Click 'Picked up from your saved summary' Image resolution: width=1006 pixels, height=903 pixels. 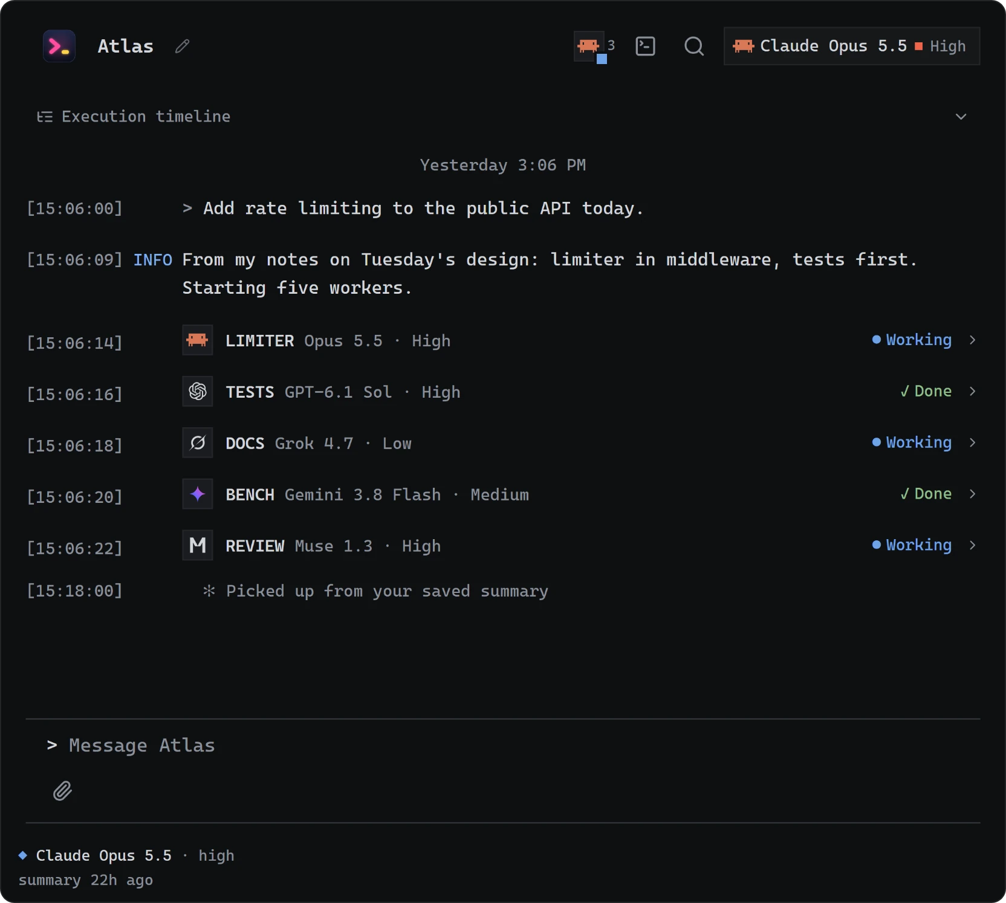[x=387, y=591]
